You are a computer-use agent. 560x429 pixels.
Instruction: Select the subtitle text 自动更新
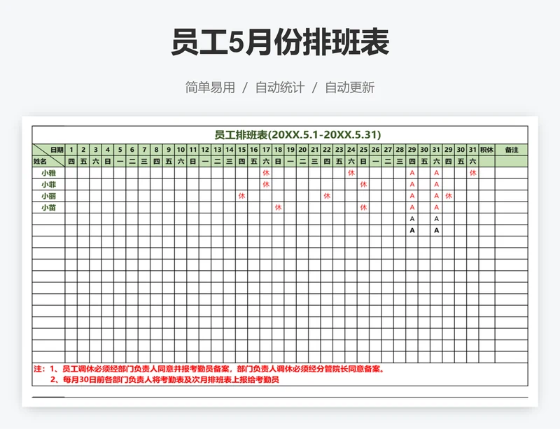click(349, 87)
